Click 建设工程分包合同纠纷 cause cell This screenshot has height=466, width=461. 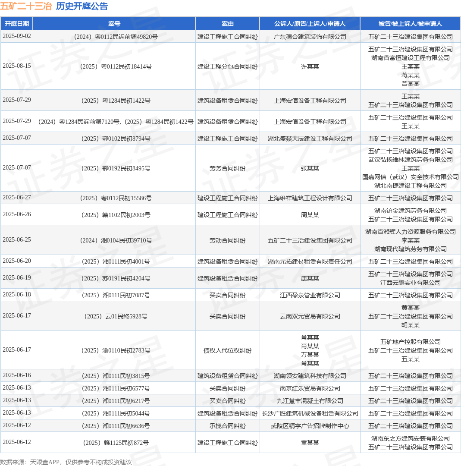pos(228,66)
